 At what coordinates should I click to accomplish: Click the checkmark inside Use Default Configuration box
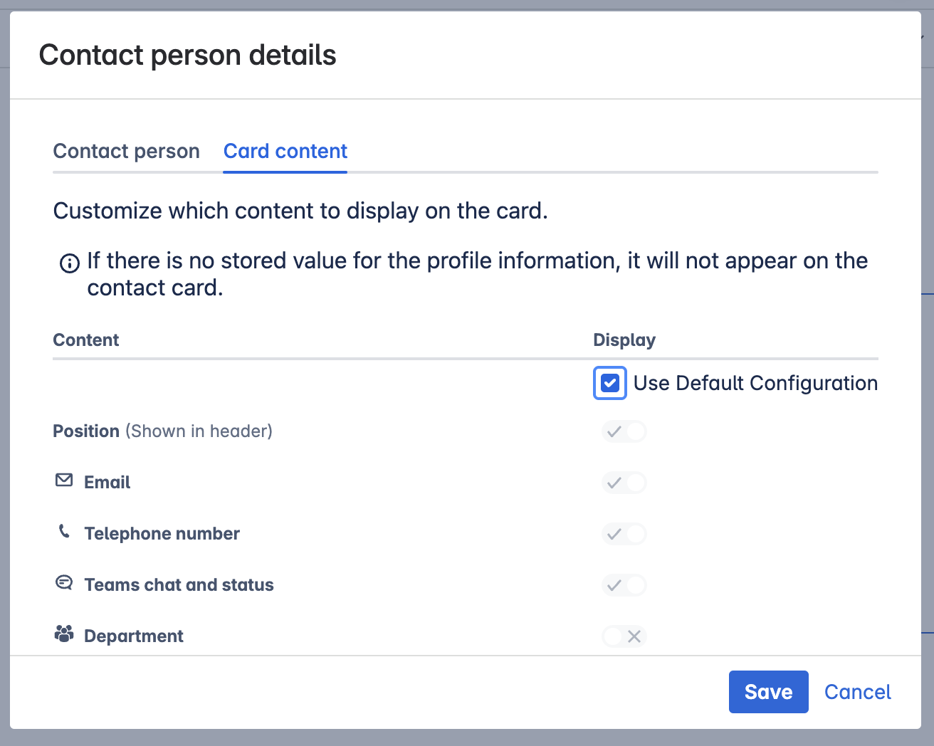609,383
